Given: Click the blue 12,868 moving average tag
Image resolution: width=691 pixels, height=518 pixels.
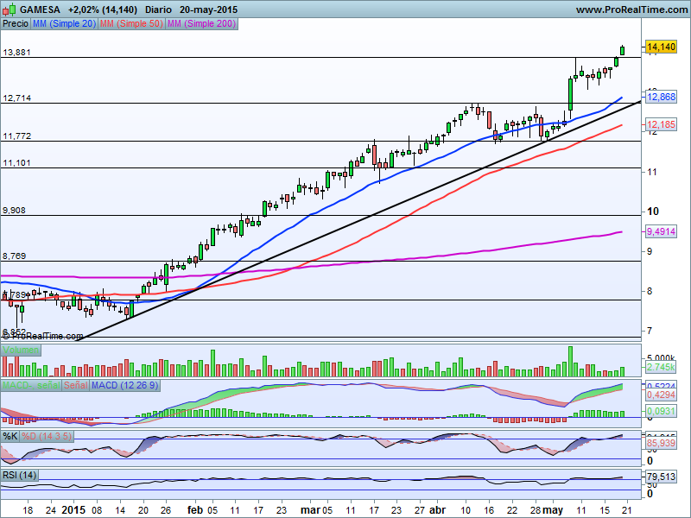Looking at the screenshot, I should [x=661, y=97].
